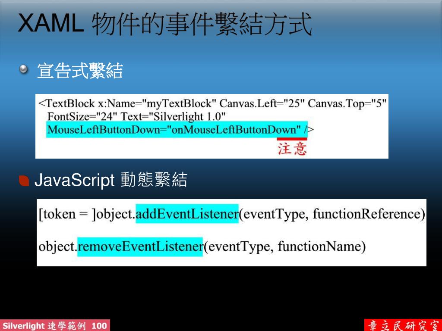Click the red "注意" note
This screenshot has width=442, height=331.
pos(292,149)
